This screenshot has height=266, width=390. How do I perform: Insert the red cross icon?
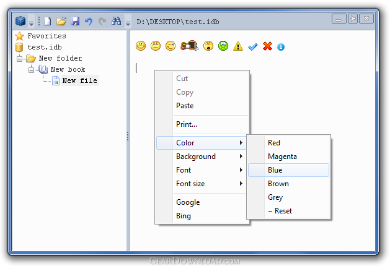point(267,46)
